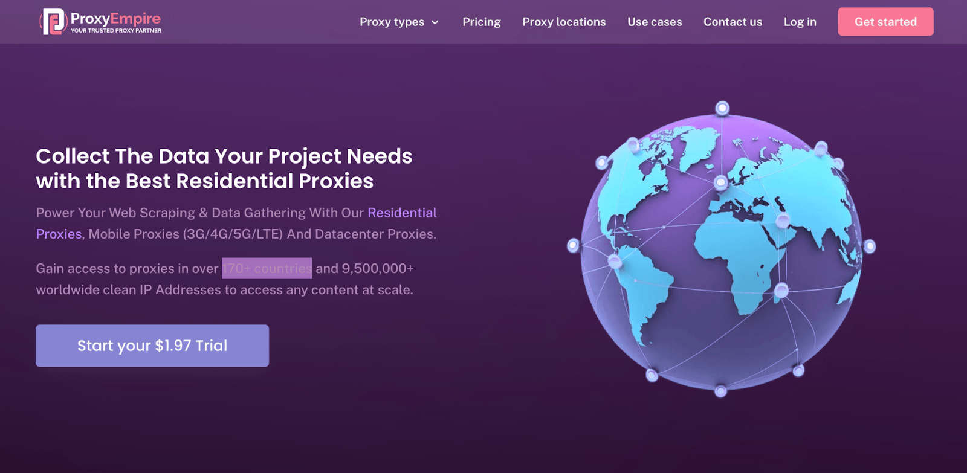The image size is (967, 473).
Task: Click the ProxyEmpire logo icon
Action: tap(53, 22)
